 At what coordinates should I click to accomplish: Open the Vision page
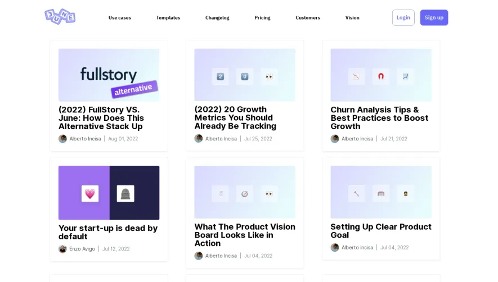point(352,18)
